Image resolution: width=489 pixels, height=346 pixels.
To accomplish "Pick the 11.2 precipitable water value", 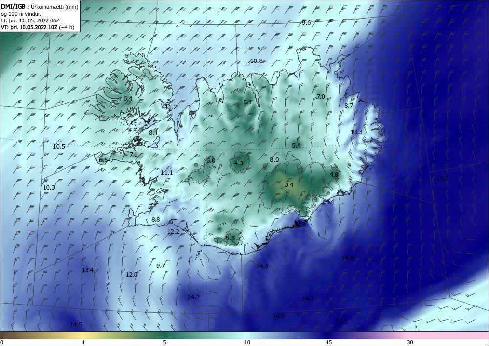I will pyautogui.click(x=171, y=107).
